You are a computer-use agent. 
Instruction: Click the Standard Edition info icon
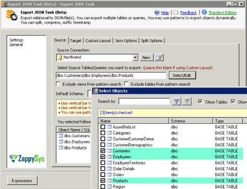click(x=204, y=12)
